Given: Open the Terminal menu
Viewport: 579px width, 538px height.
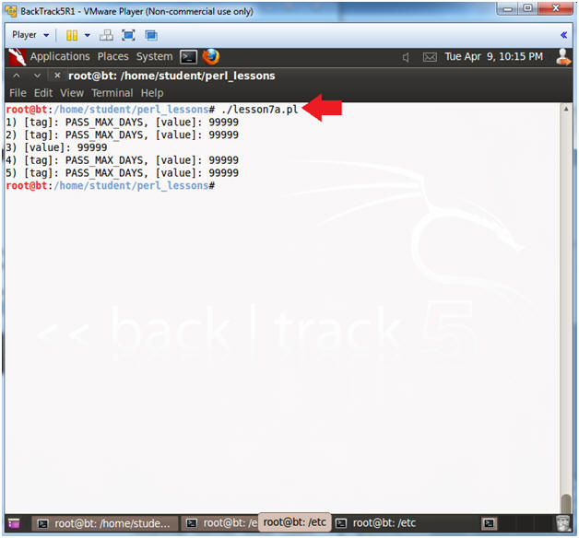Looking at the screenshot, I should point(112,93).
